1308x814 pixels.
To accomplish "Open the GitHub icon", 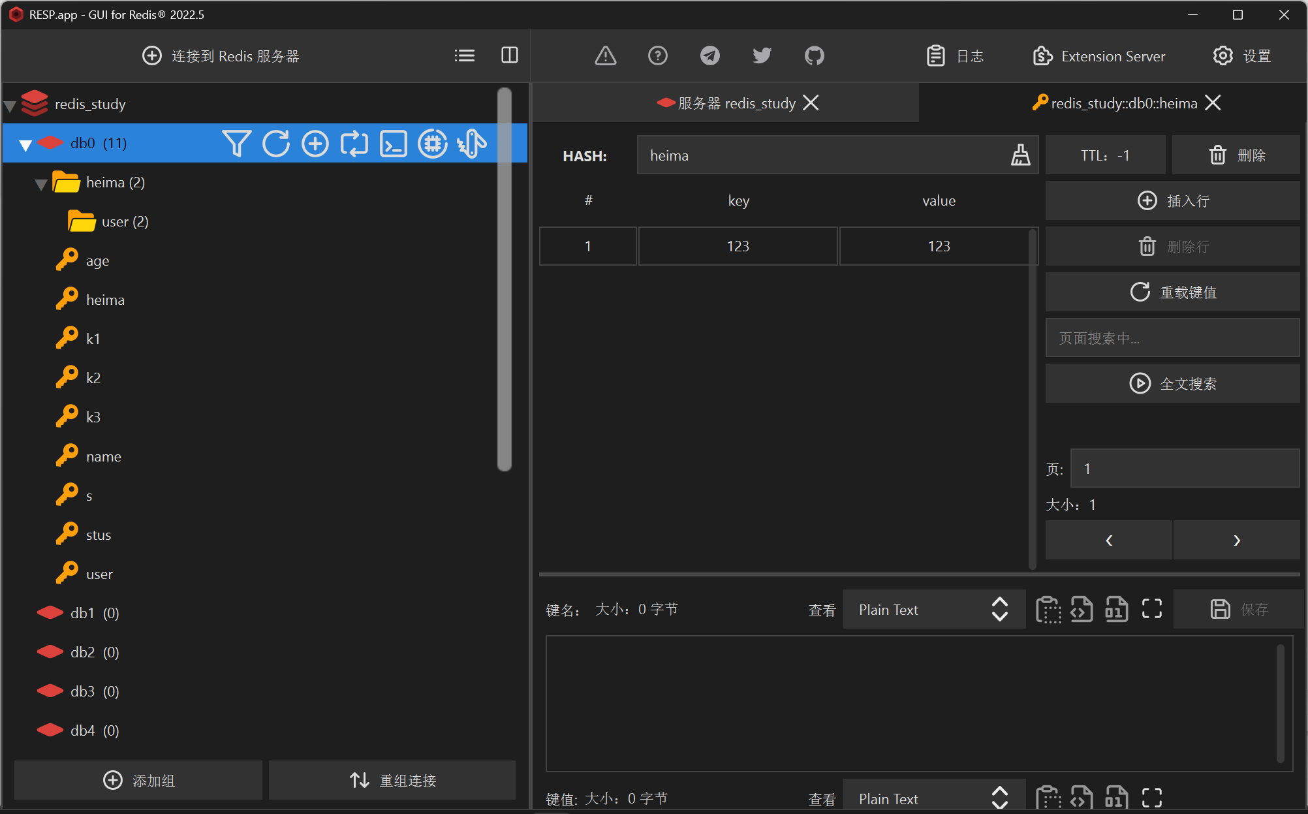I will coord(815,56).
